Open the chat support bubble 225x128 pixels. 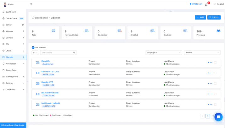tap(218, 117)
